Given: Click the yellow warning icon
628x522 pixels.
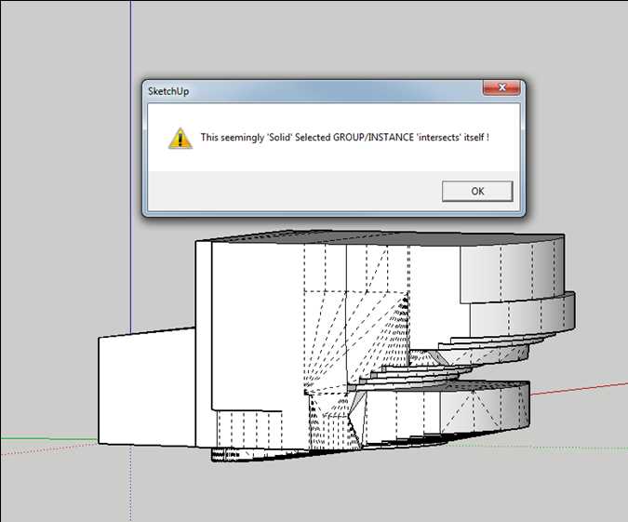Looking at the screenshot, I should coord(180,139).
